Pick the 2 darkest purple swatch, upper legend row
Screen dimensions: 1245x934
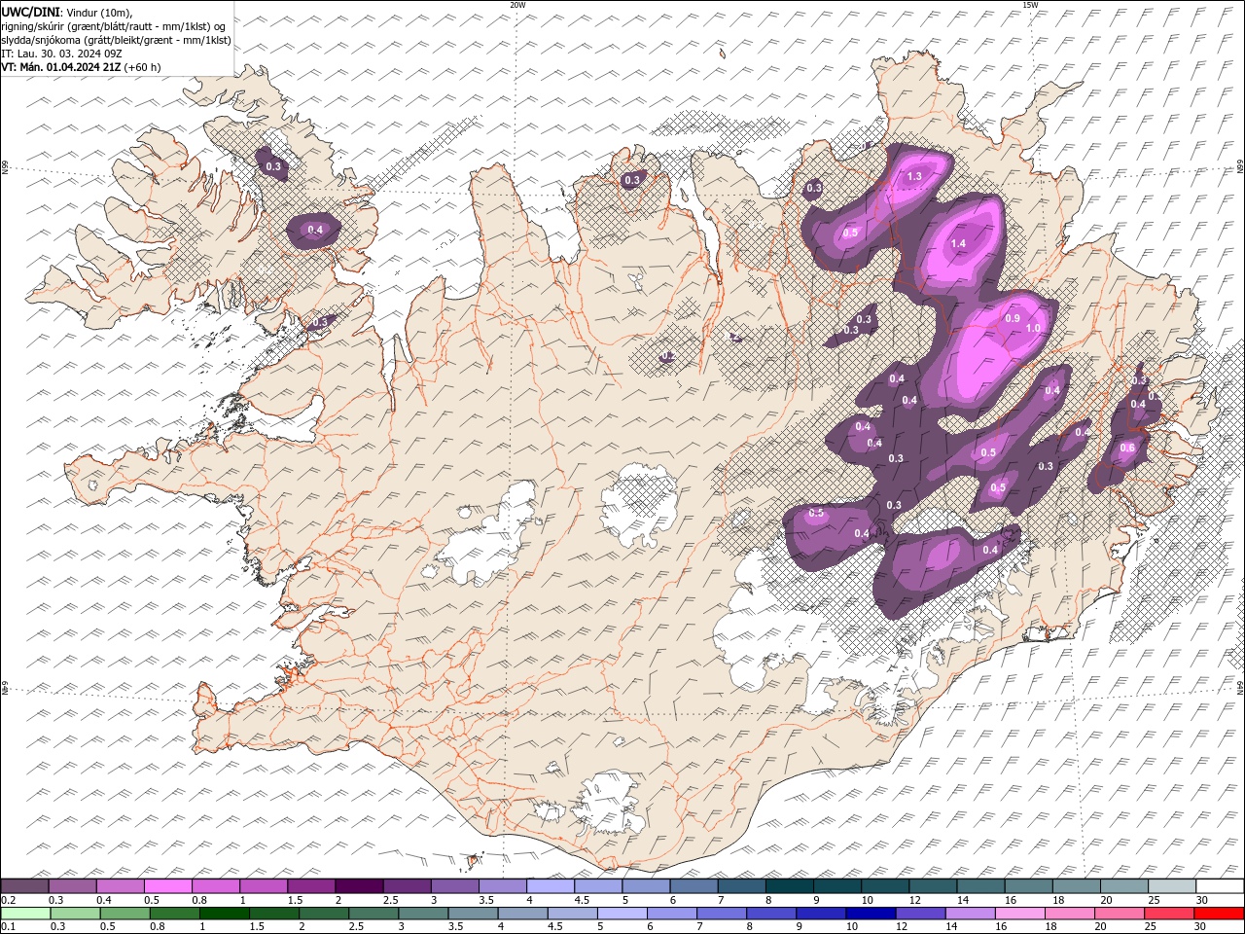[359, 886]
